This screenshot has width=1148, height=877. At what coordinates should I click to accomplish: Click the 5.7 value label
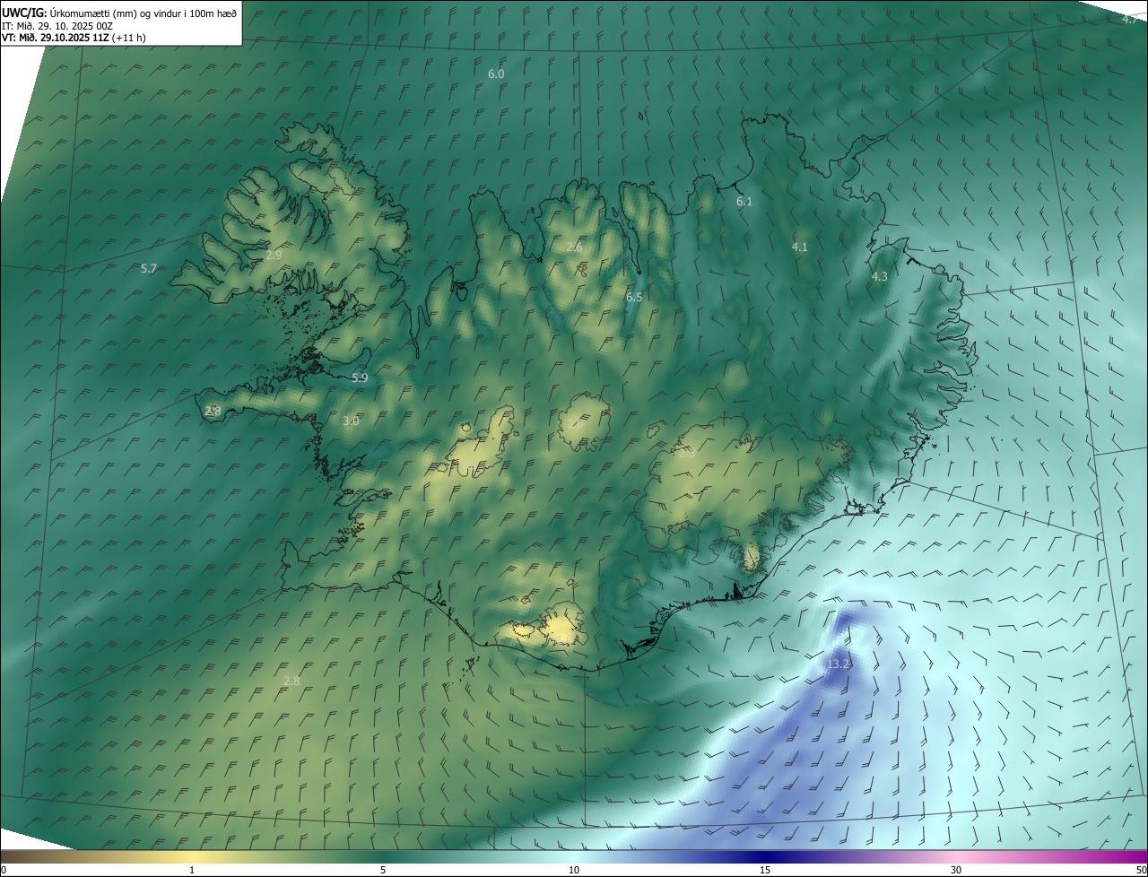pyautogui.click(x=149, y=268)
